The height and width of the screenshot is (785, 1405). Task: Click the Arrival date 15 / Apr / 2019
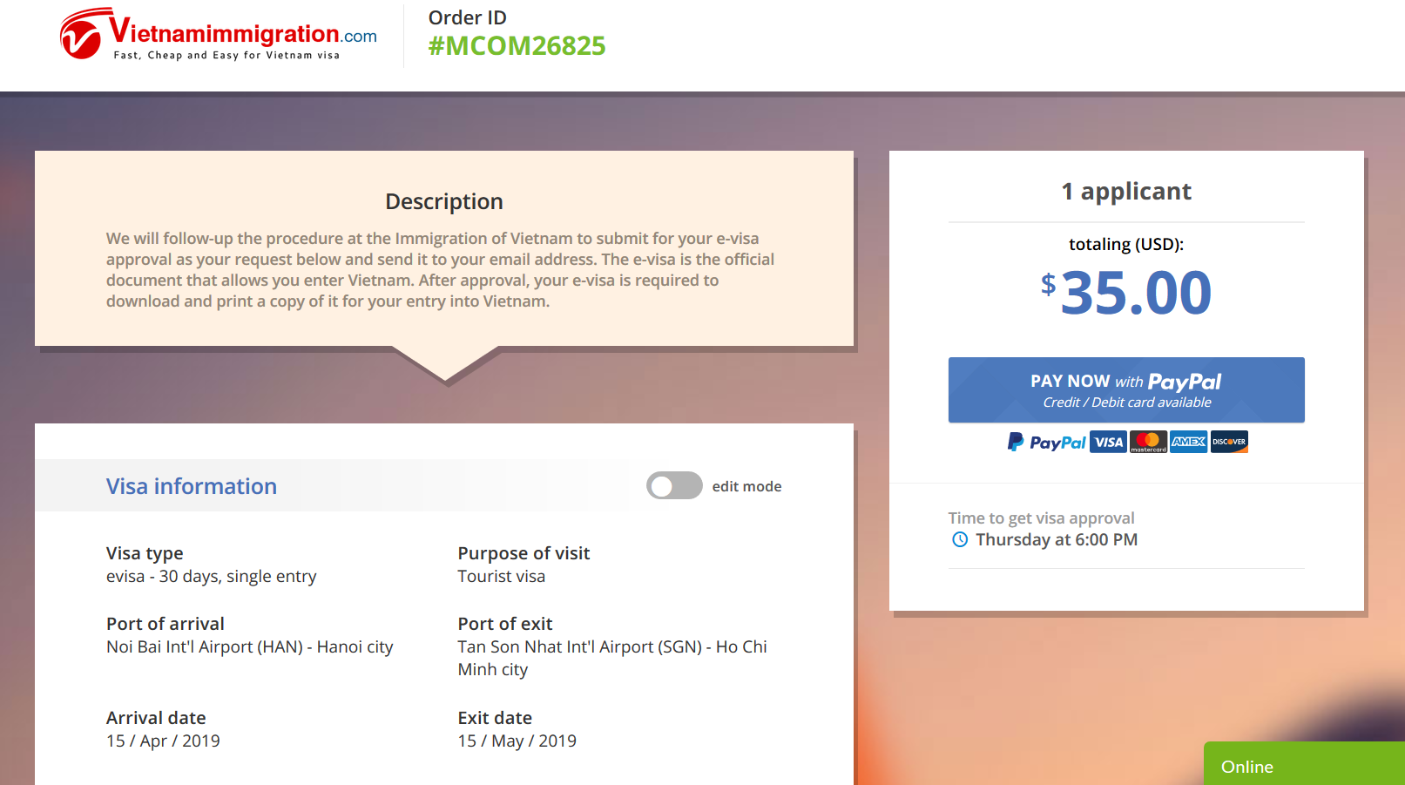(163, 741)
